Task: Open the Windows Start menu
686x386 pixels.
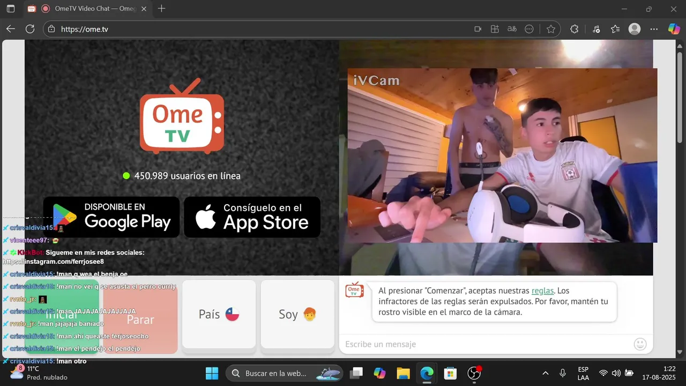Action: 212,373
